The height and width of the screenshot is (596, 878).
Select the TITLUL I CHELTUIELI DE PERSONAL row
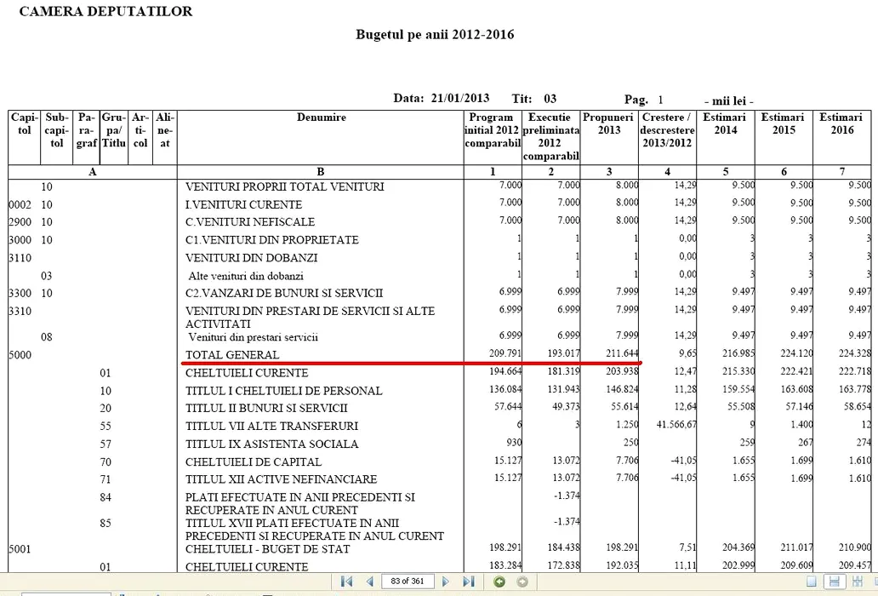click(283, 391)
